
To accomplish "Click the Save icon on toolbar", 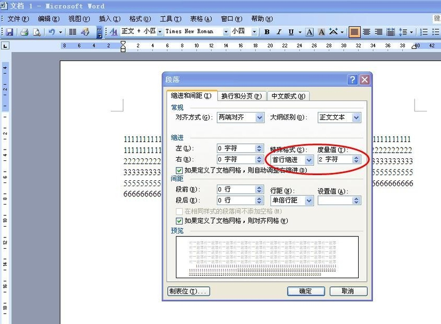I will (10, 32).
